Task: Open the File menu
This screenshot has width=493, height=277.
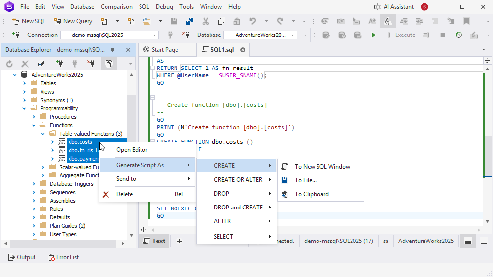Action: coord(25,6)
